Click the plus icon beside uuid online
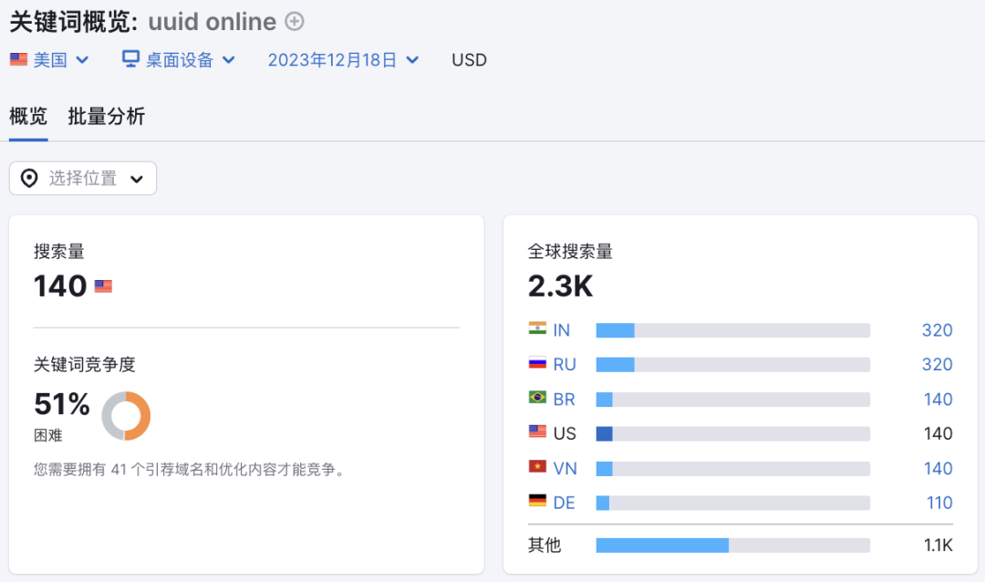Image resolution: width=985 pixels, height=582 pixels. coord(295,21)
